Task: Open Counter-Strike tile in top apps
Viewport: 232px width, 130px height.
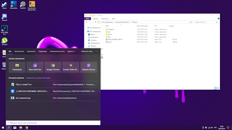Action: point(71,67)
